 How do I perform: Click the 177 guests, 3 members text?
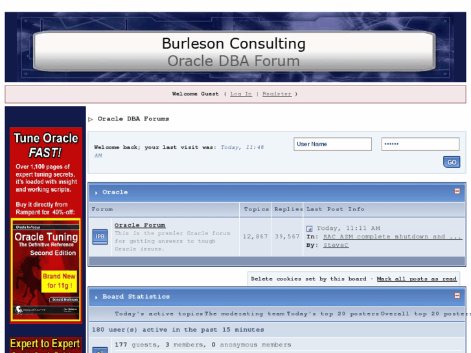point(203,345)
